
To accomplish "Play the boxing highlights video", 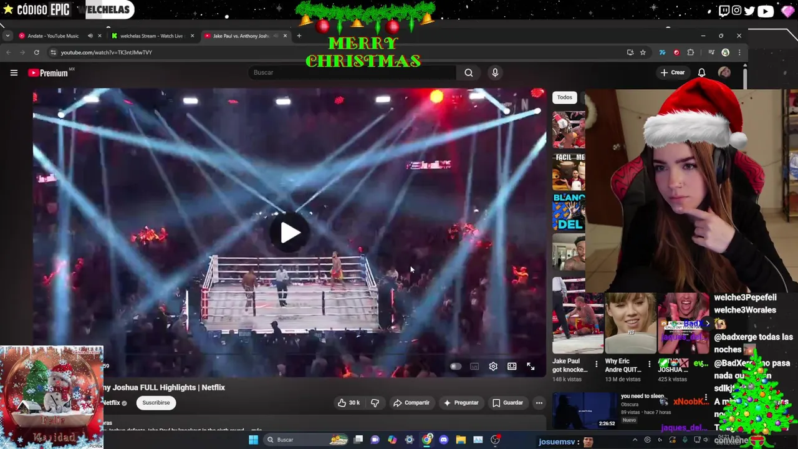I will (x=290, y=233).
